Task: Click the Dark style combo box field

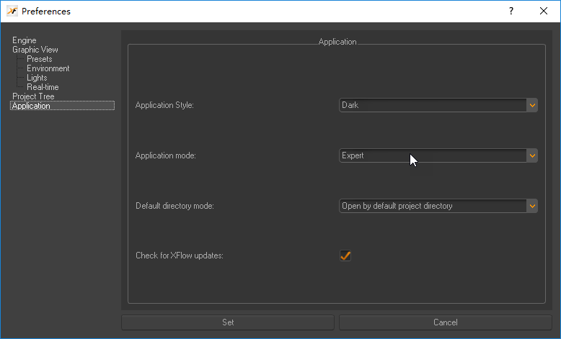Action: point(433,105)
